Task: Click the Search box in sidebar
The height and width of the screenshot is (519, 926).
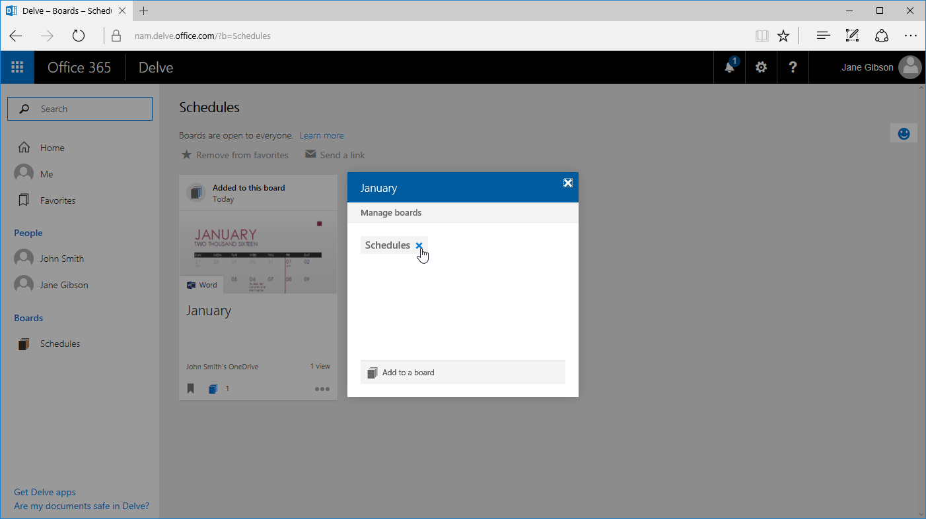Action: point(80,109)
